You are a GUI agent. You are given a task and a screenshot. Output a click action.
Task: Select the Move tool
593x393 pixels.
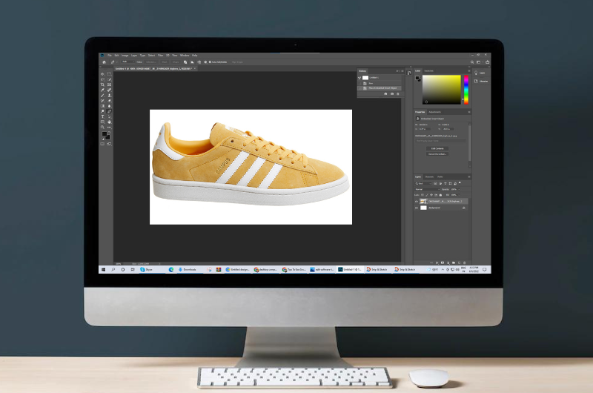pos(102,73)
